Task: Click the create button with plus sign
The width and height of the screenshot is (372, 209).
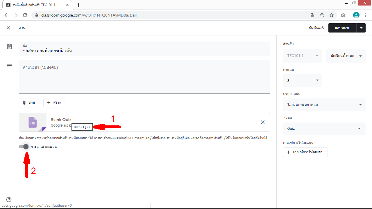Action: tap(54, 103)
